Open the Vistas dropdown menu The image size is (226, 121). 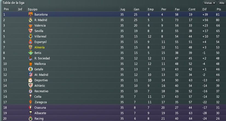[210, 3]
